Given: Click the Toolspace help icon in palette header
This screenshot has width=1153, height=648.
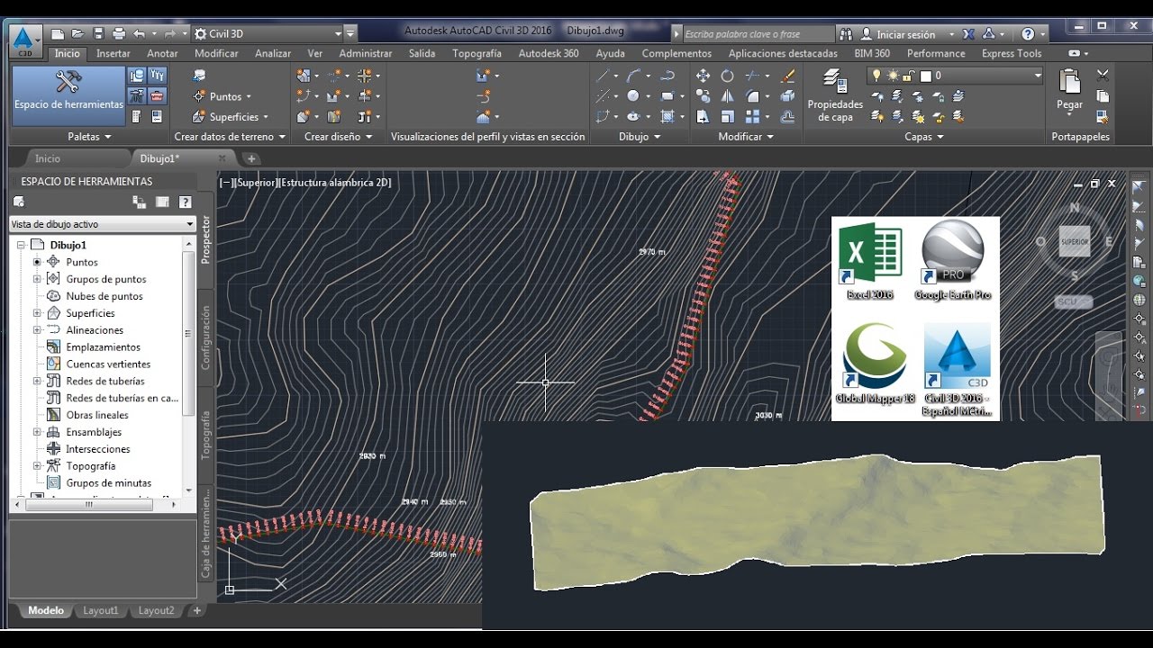Looking at the screenshot, I should coord(185,202).
